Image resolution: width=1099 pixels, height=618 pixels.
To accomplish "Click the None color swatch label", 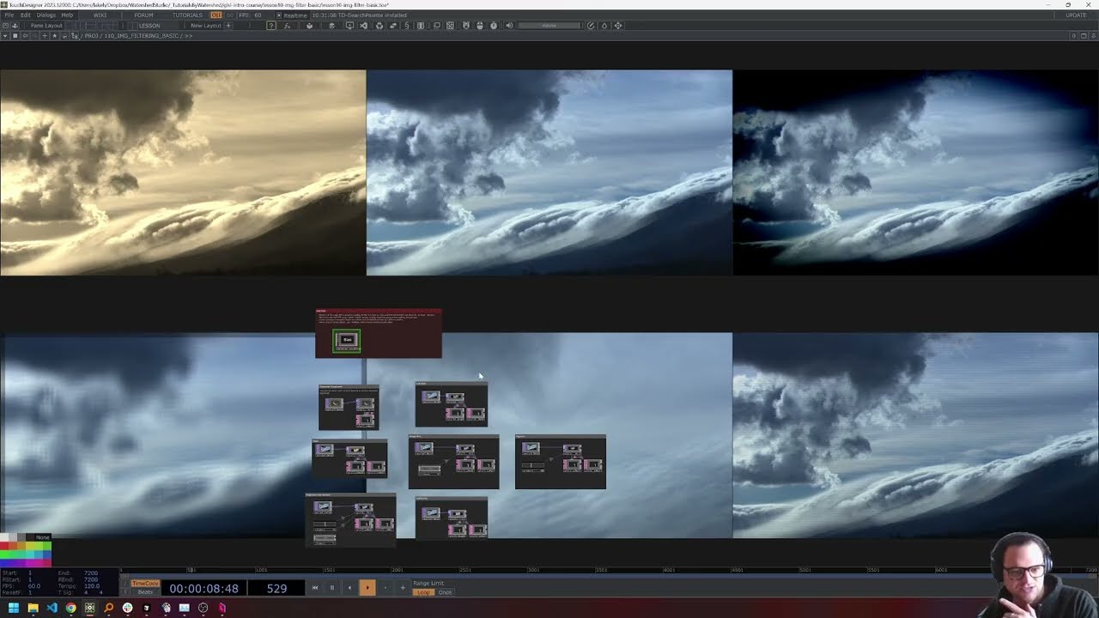I will tap(43, 537).
